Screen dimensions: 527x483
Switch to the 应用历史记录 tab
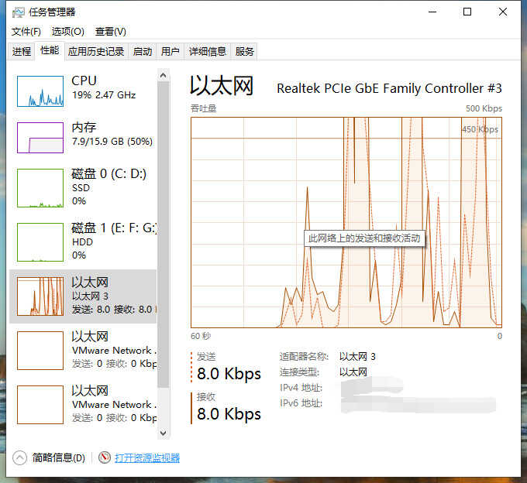point(96,52)
